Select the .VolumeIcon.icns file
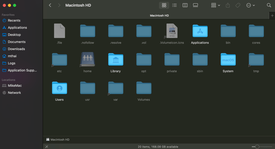This screenshot has height=149, width=275. click(x=172, y=31)
